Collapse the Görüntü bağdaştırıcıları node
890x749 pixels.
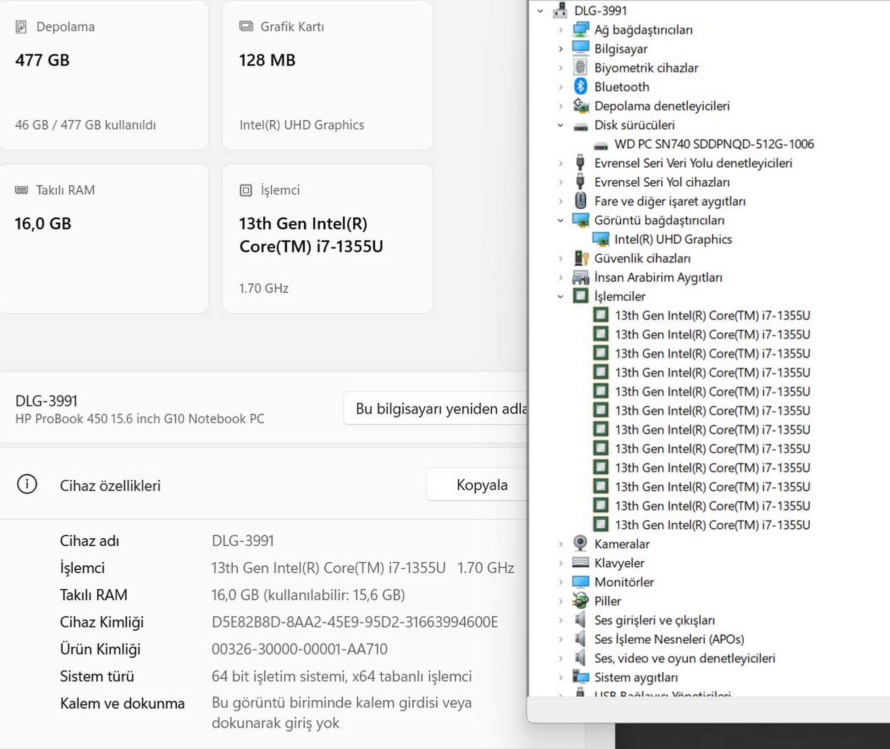pyautogui.click(x=561, y=220)
